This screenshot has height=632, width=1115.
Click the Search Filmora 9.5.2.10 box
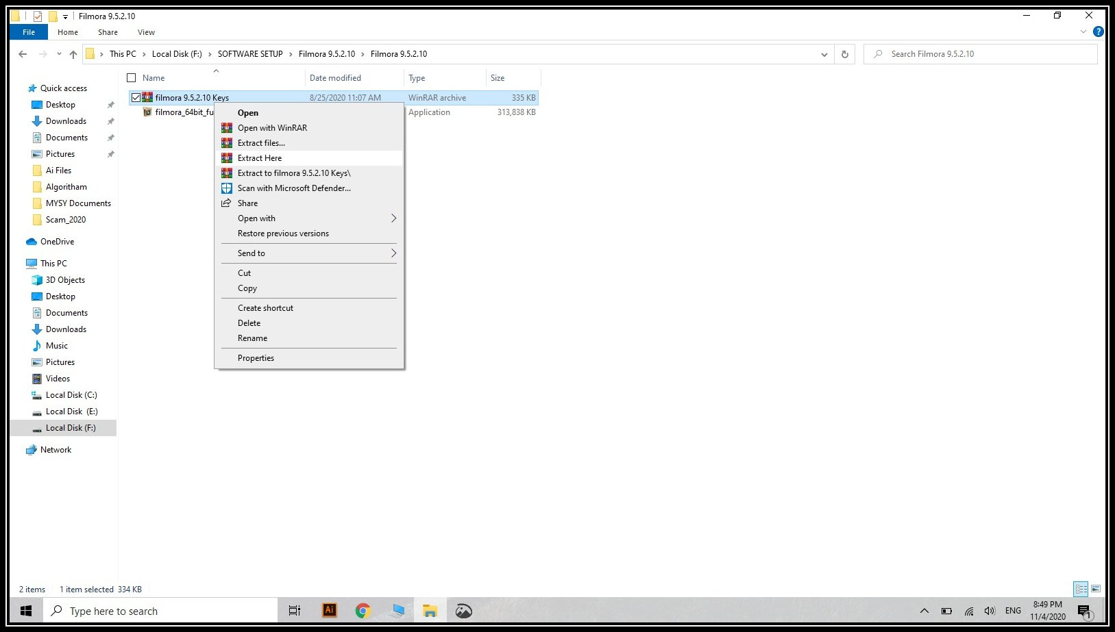click(981, 54)
